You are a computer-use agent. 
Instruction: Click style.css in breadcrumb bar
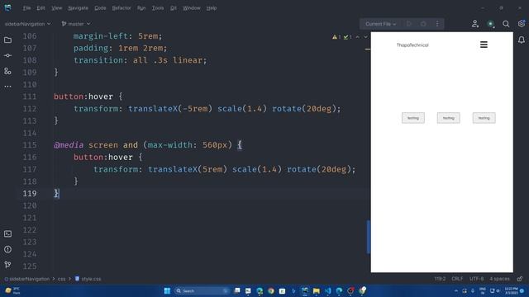pos(91,279)
